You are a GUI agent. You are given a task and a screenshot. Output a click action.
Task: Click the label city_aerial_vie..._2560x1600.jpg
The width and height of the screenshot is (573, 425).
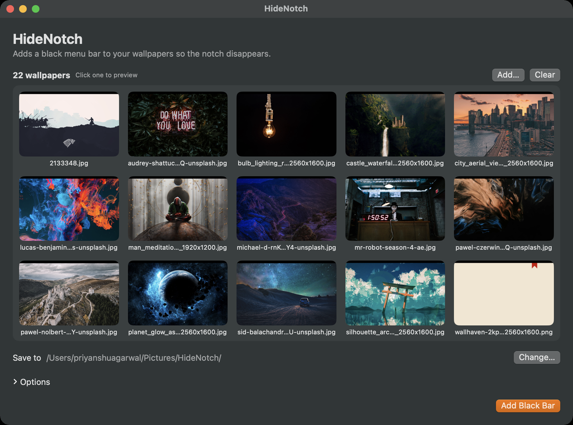tap(504, 163)
